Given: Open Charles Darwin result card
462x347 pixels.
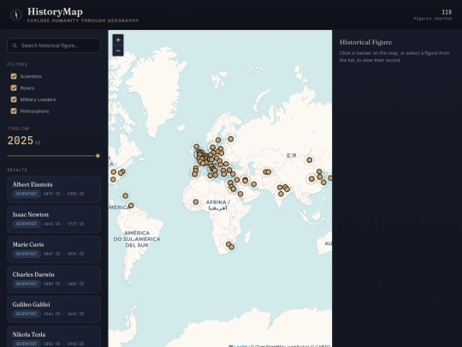Looking at the screenshot, I should (54, 279).
